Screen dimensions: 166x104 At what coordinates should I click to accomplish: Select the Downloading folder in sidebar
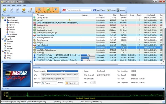14,22
